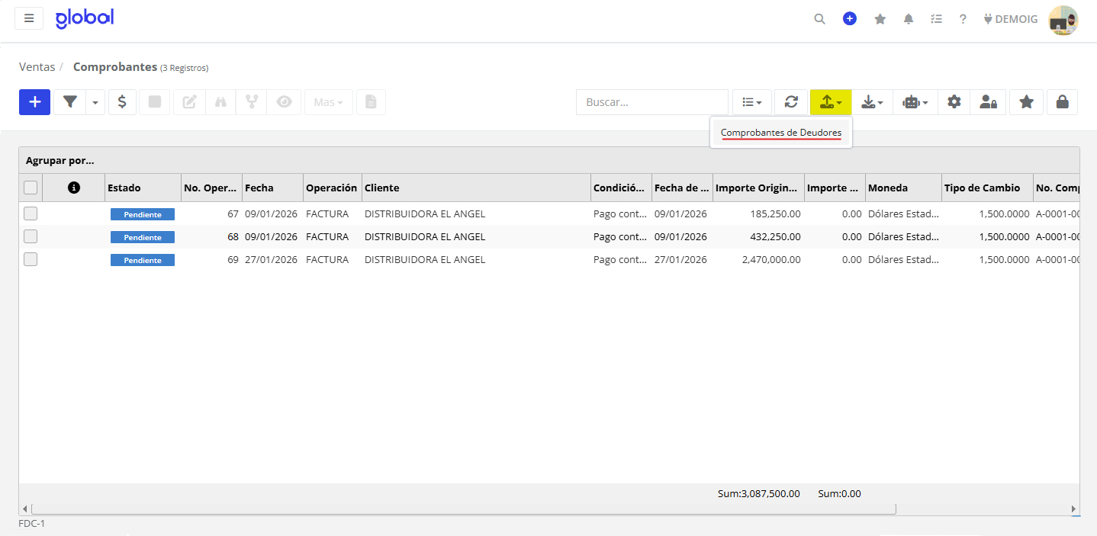The image size is (1097, 536).
Task: Click the Buscar search field
Action: pos(652,102)
